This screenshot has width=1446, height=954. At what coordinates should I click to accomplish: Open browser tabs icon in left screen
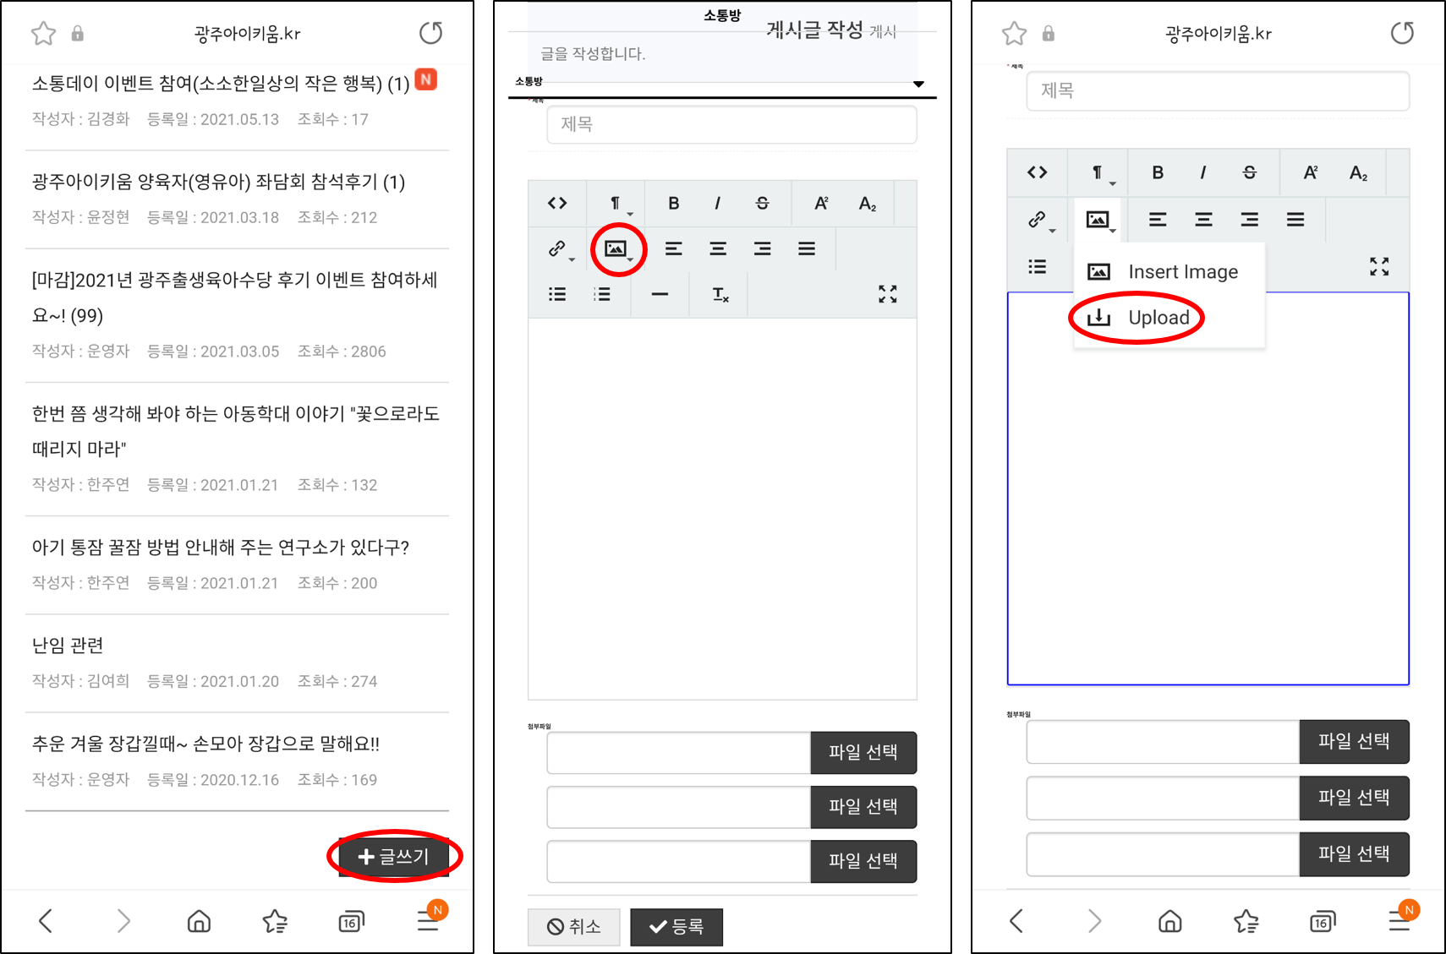pos(351,921)
